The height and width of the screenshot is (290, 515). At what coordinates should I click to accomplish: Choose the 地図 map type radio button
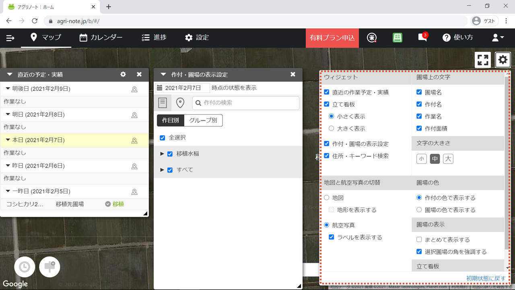coord(327,198)
